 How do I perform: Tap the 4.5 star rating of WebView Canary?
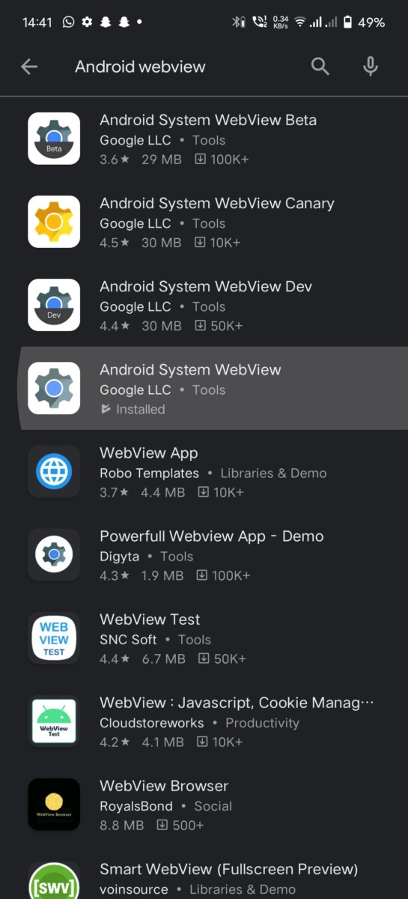(x=115, y=243)
